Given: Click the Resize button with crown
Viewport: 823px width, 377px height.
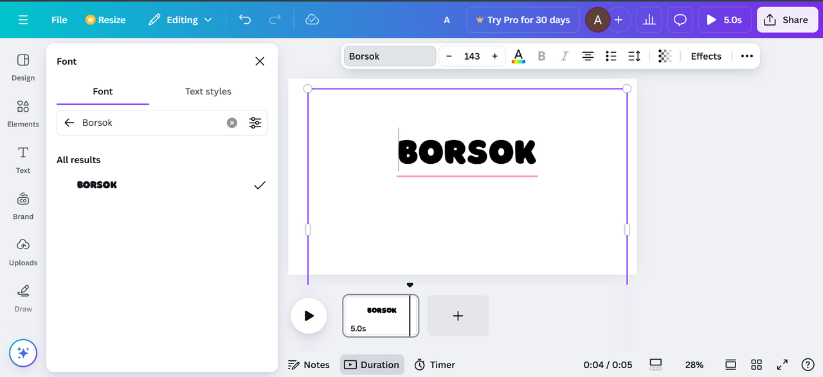Looking at the screenshot, I should click(105, 20).
